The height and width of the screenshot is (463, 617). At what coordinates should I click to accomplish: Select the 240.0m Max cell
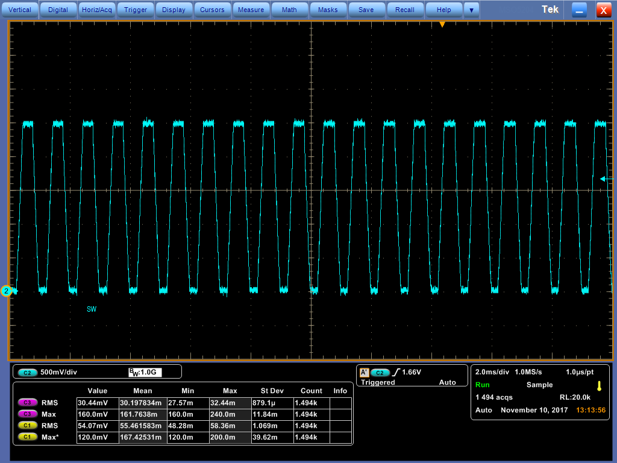coord(230,414)
